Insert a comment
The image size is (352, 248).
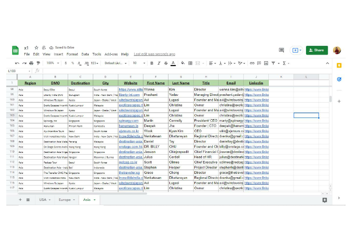point(258,63)
